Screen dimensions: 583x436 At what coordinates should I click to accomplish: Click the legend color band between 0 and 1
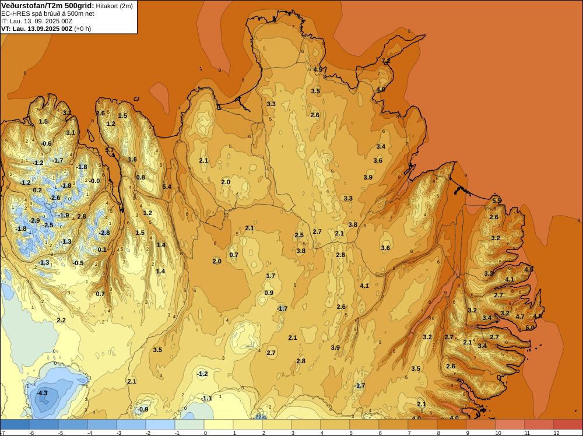tap(218, 424)
